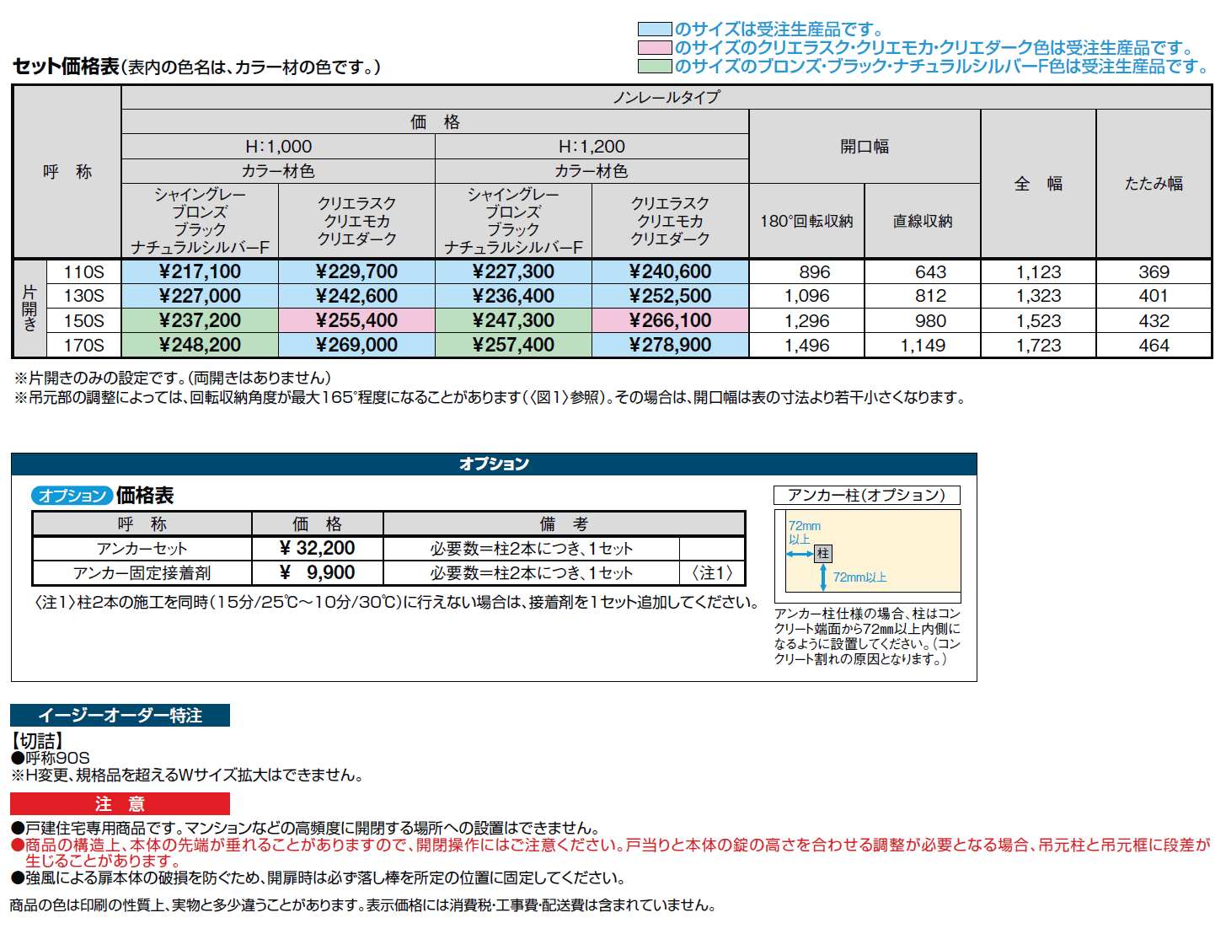The width and height of the screenshot is (1226, 934).
Task: Click the 柱 box in the anchor diagram
Action: 822,554
